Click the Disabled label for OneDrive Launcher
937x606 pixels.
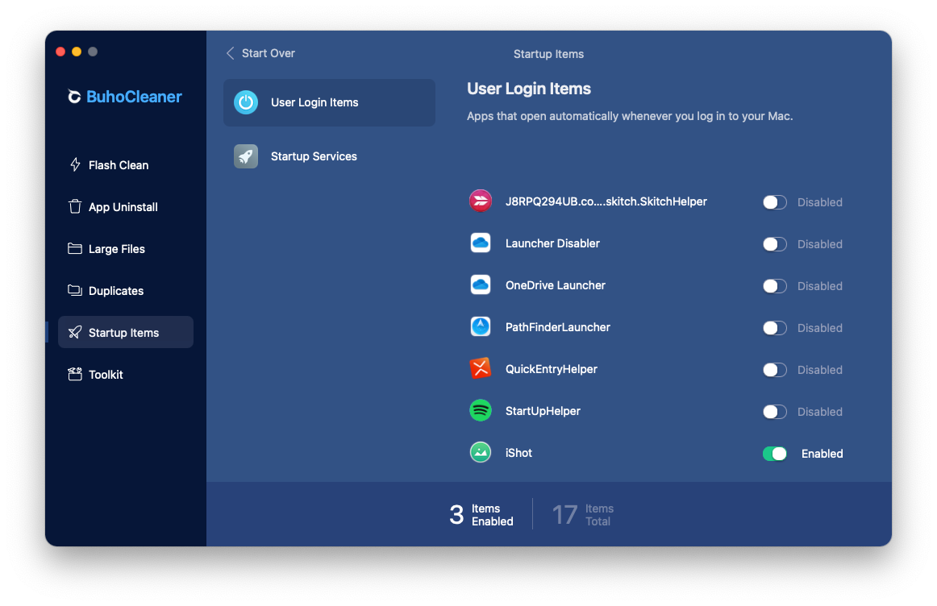tap(820, 286)
